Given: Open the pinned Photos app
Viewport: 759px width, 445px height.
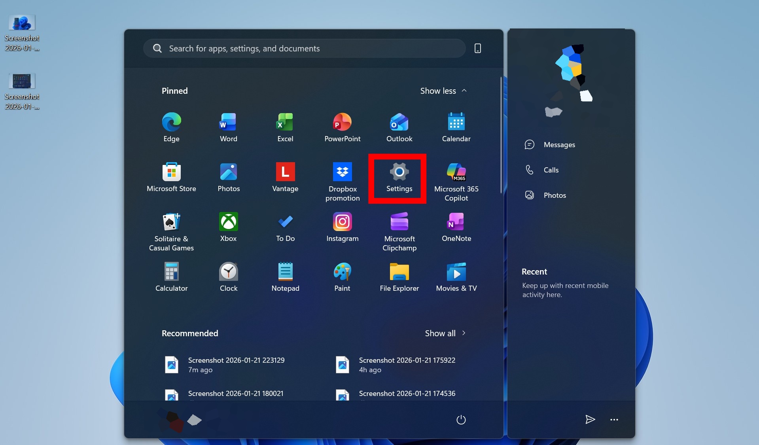Looking at the screenshot, I should pos(228,177).
